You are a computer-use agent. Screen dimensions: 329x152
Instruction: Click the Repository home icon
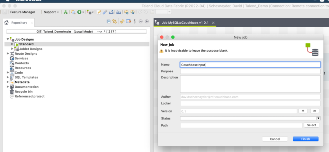click(7, 23)
